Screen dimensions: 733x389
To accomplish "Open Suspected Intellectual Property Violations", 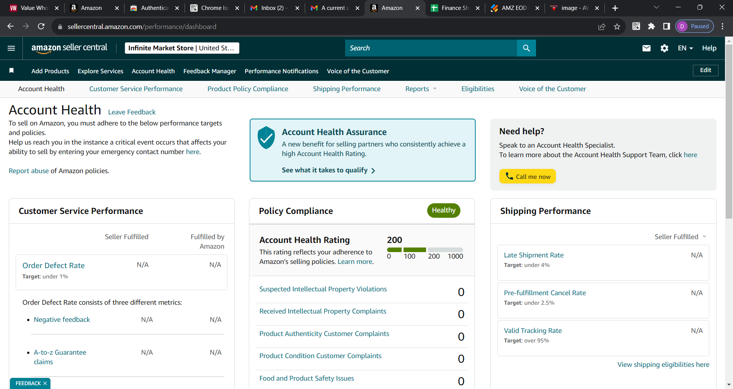I will coord(323,289).
